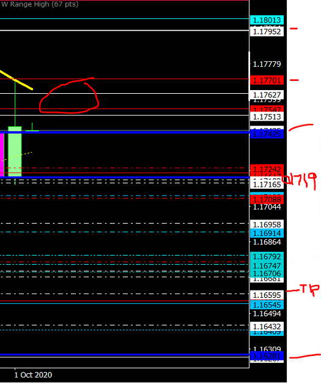This screenshot has height=383, width=321.
Task: Select the large light green candlestick body
Action: click(15, 151)
